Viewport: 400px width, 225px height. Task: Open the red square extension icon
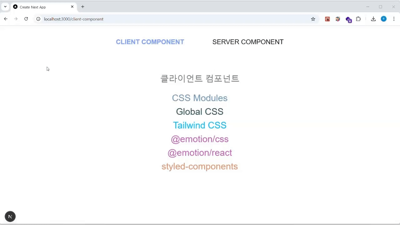(327, 19)
